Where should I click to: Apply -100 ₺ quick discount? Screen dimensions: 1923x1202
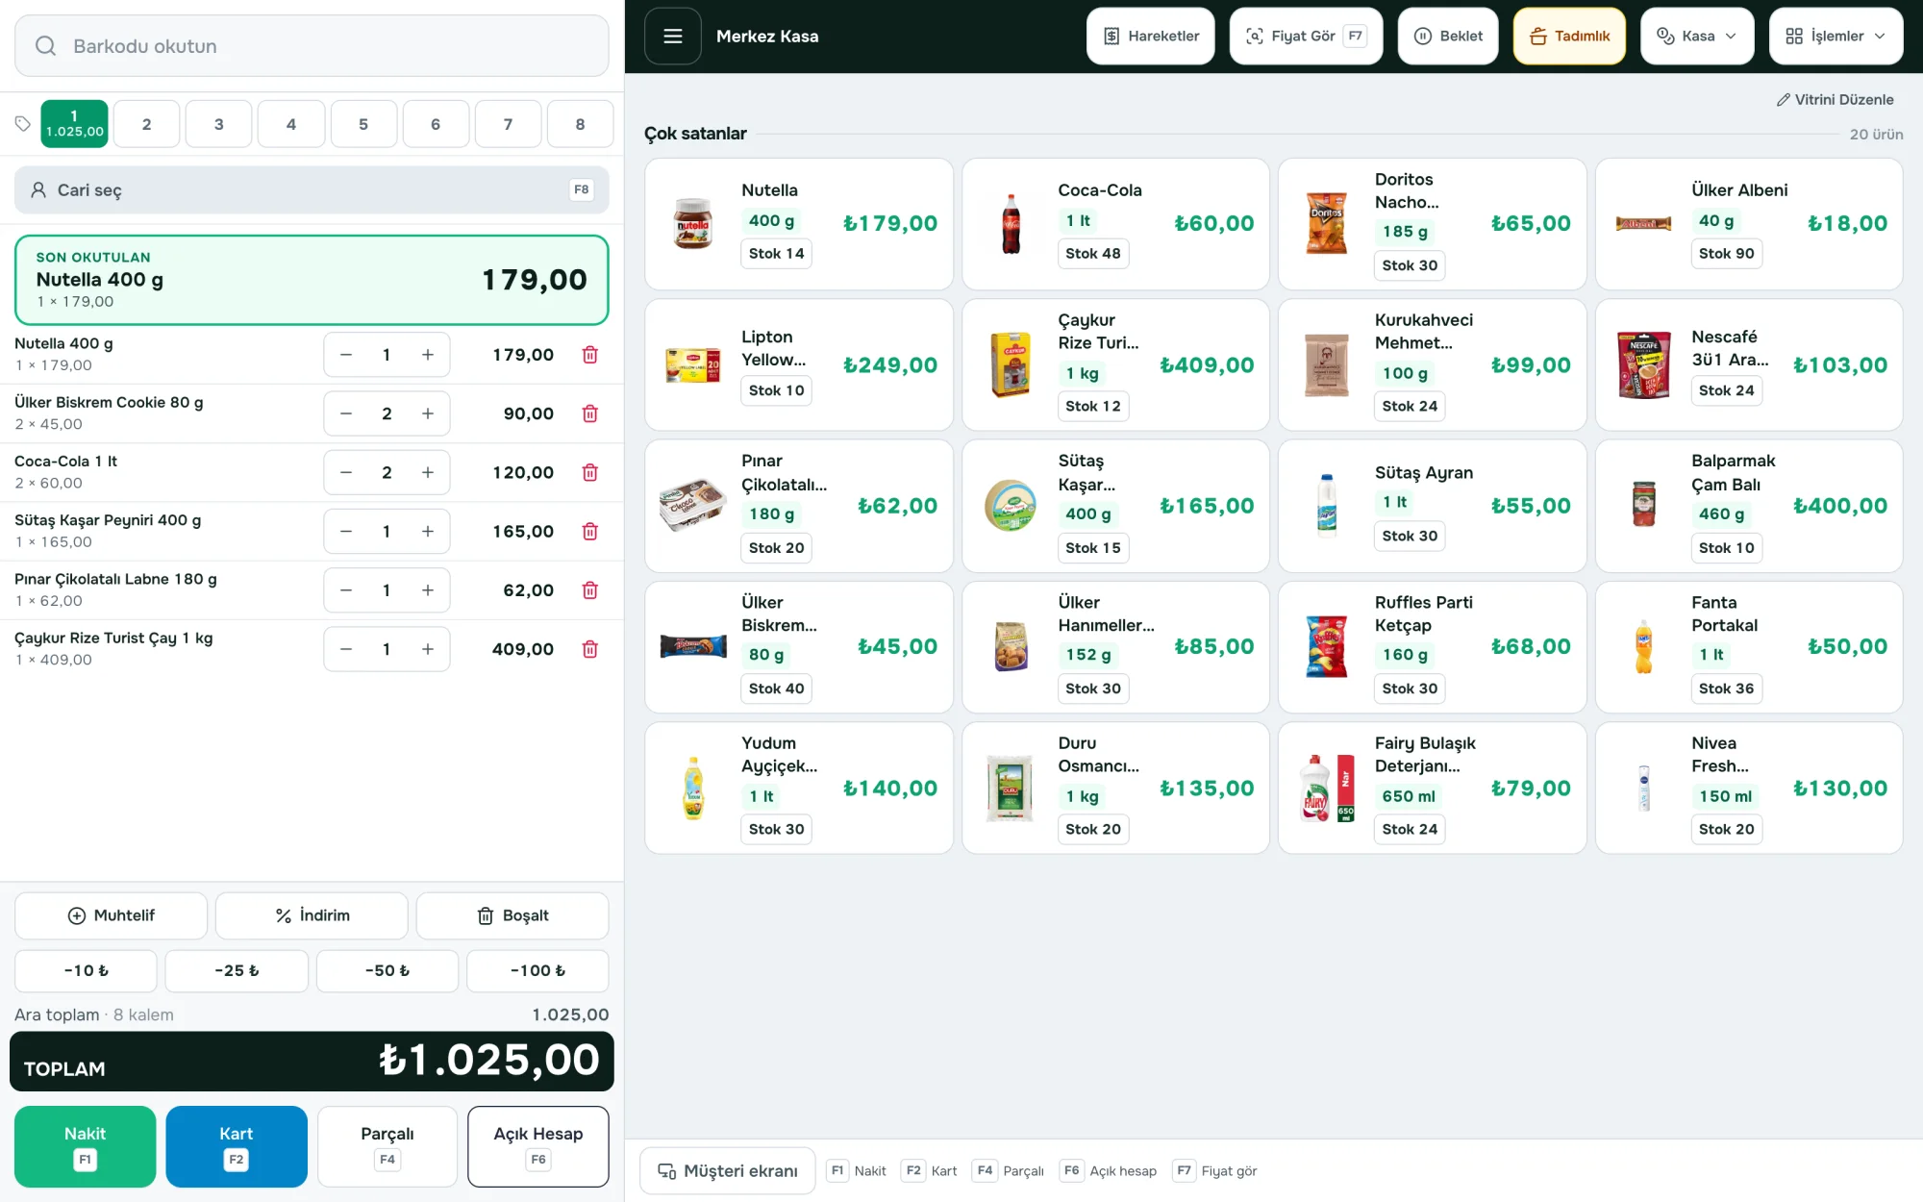pos(537,971)
